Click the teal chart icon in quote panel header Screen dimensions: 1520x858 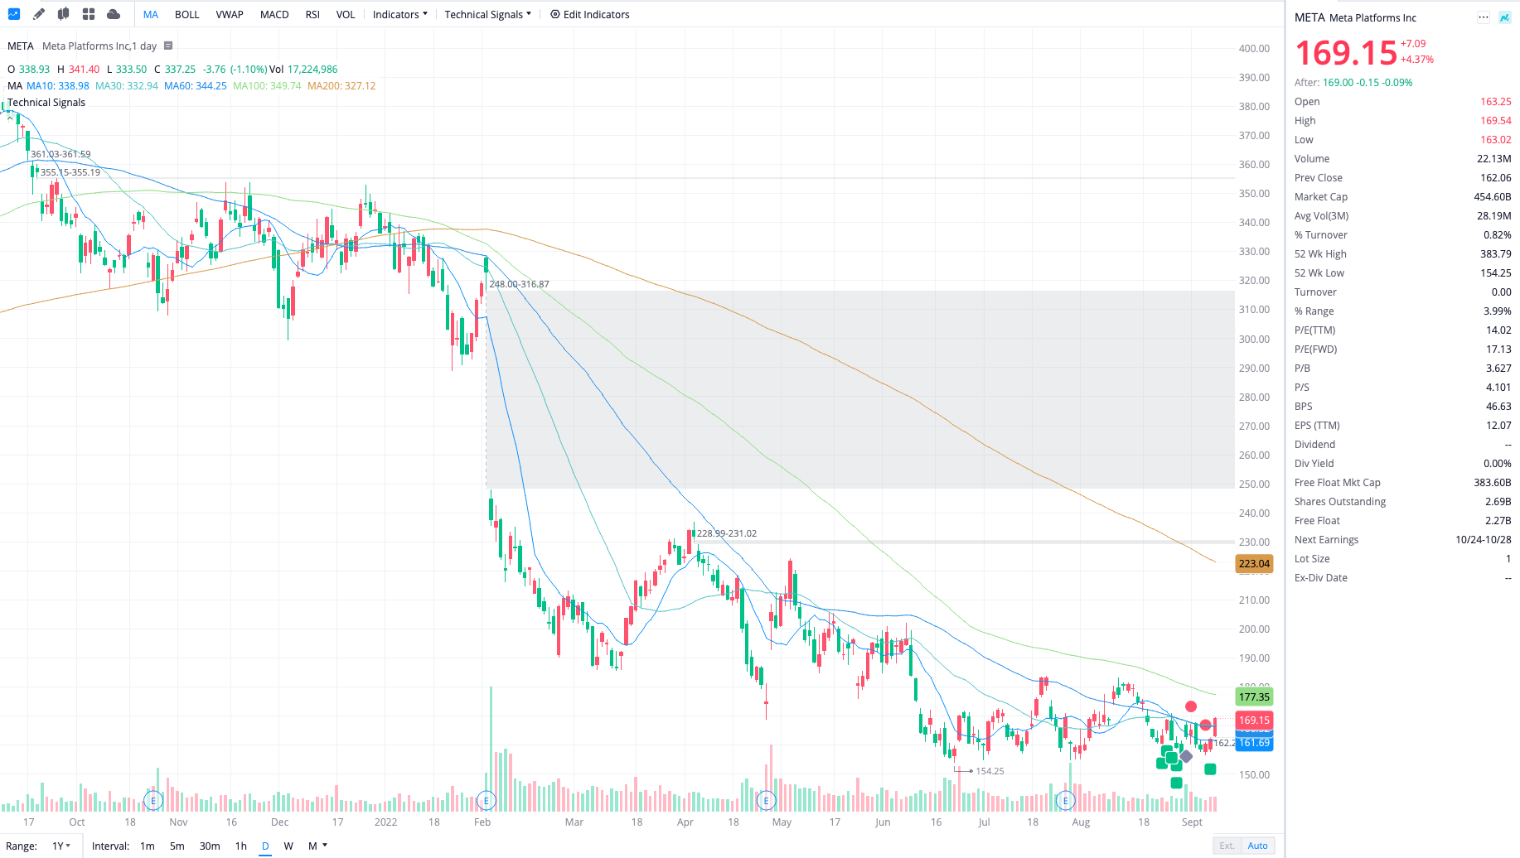point(1504,17)
